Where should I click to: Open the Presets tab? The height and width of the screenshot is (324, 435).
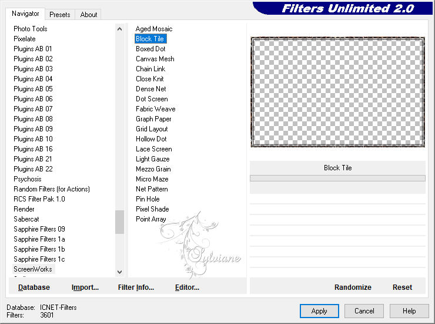pyautogui.click(x=59, y=15)
